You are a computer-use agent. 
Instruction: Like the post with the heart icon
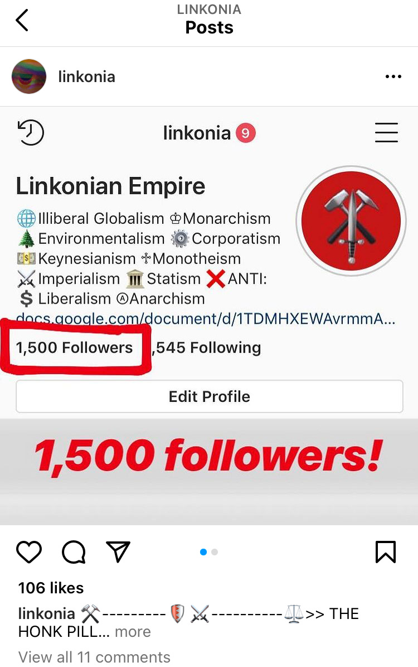29,551
